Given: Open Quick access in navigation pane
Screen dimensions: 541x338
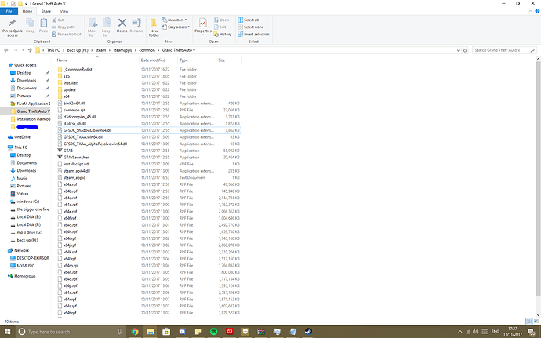Looking at the screenshot, I should tap(25, 65).
